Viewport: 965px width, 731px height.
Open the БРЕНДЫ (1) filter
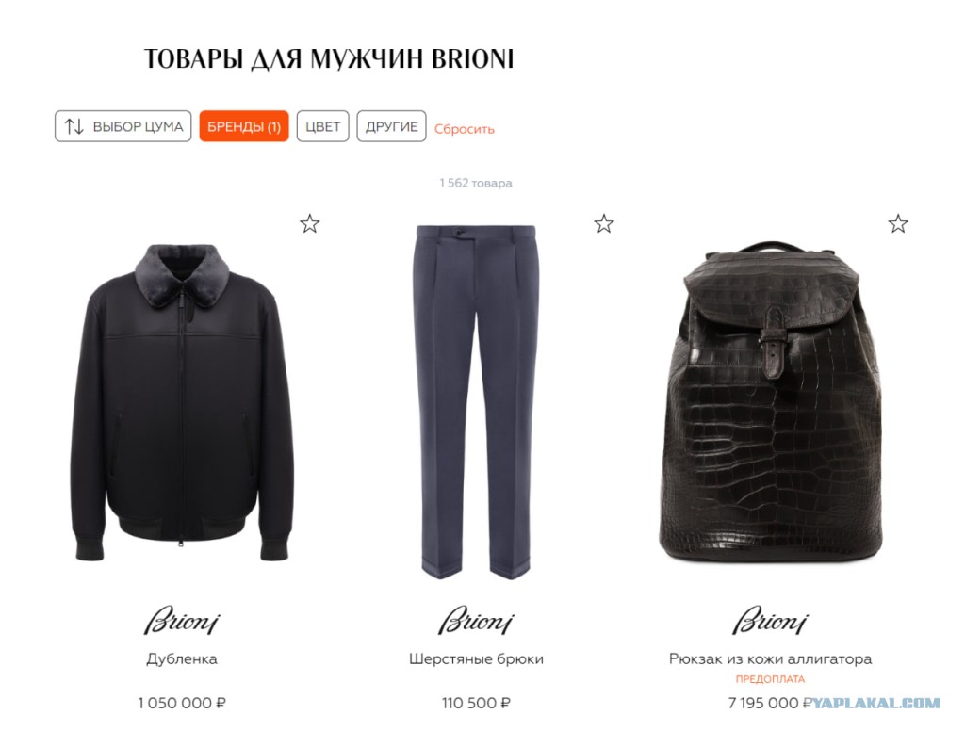click(x=244, y=126)
